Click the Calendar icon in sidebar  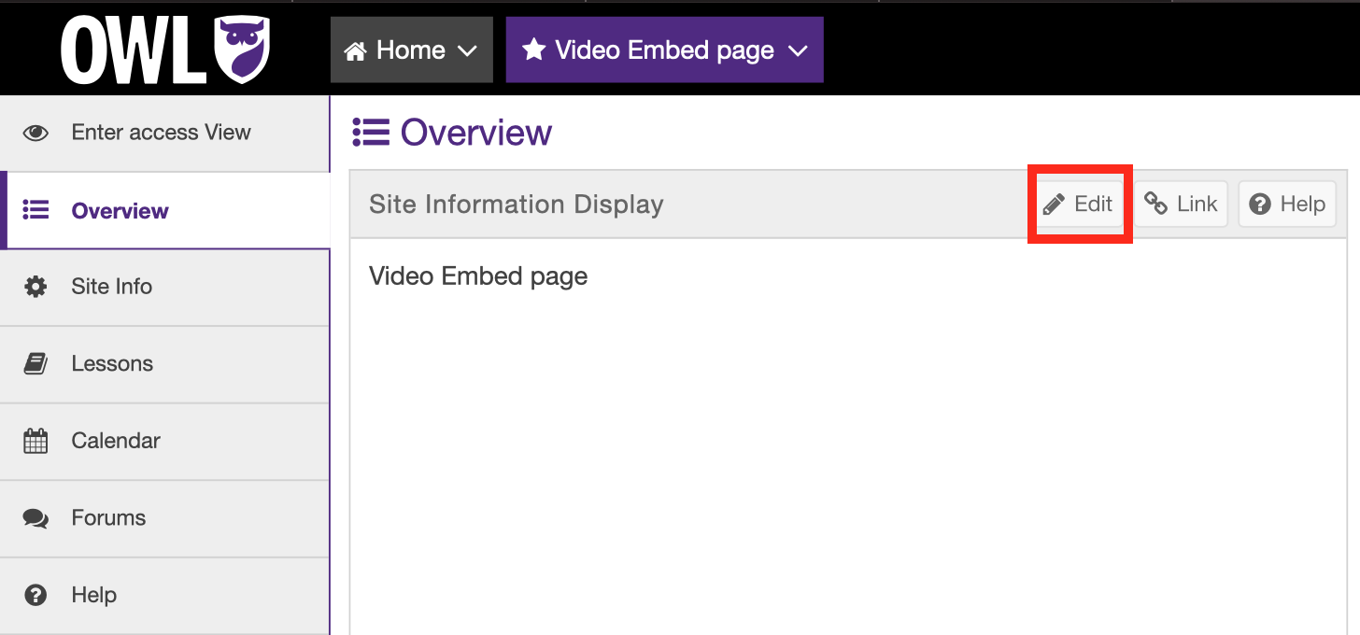point(35,441)
